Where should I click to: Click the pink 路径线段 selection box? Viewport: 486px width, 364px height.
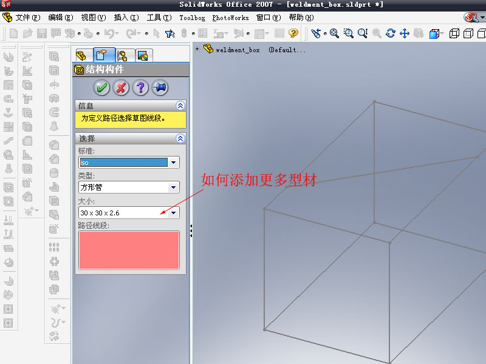coord(129,250)
